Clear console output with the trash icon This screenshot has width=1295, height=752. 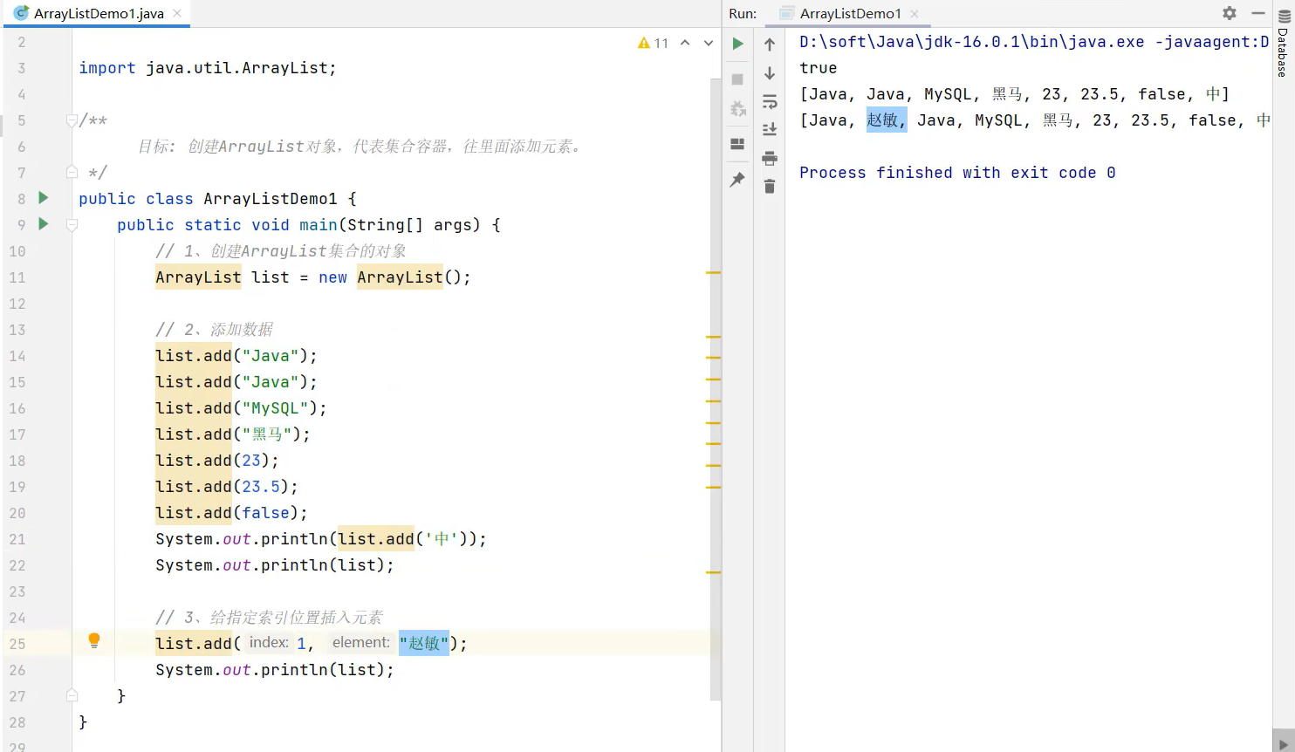(x=770, y=187)
